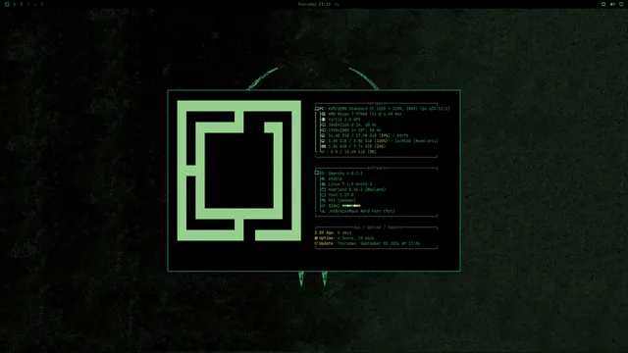Screen dimensions: 628x353
Task: Select the Hyprland (Wayland) text
Action: tap(357, 189)
